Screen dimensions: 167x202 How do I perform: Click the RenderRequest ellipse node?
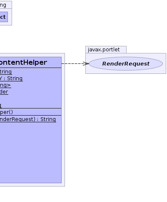click(x=126, y=63)
